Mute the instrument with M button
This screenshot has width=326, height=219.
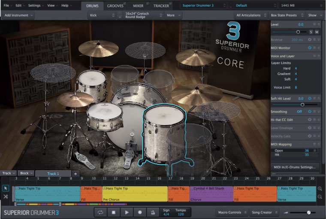pyautogui.click(x=317, y=32)
